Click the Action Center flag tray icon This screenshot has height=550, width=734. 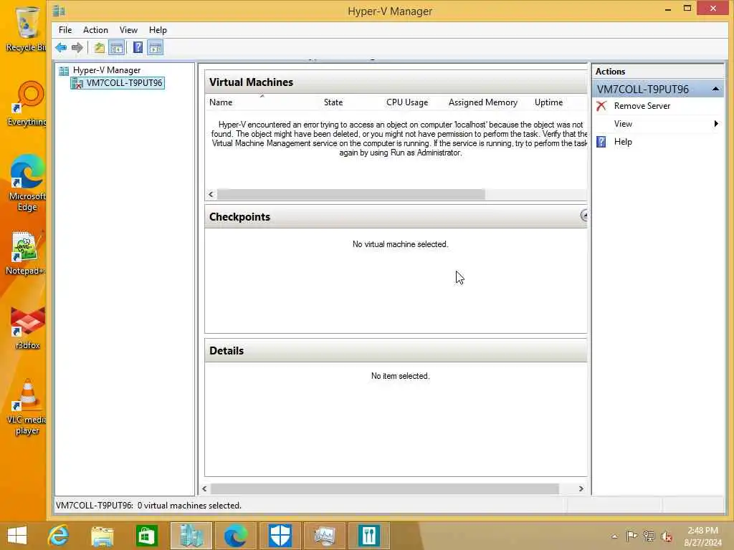[631, 536]
